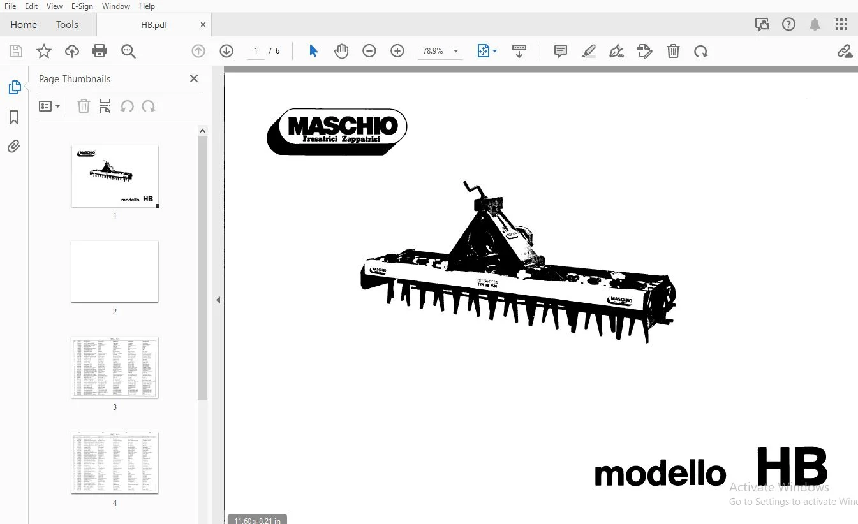Zoom in with the plus circle
This screenshot has height=524, width=858.
click(x=397, y=51)
